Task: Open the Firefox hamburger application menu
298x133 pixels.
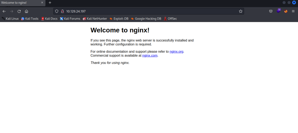Action: (293, 11)
